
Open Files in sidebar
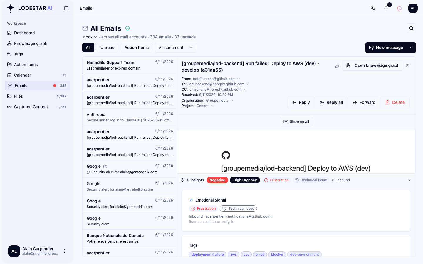tap(38, 96)
